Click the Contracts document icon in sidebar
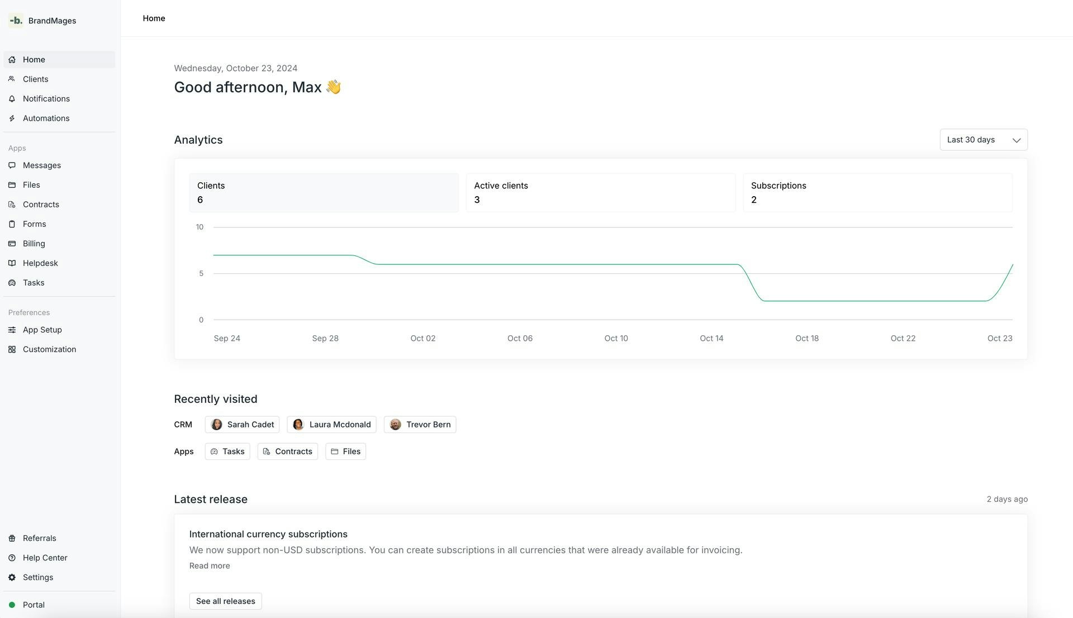1073x618 pixels. point(12,205)
